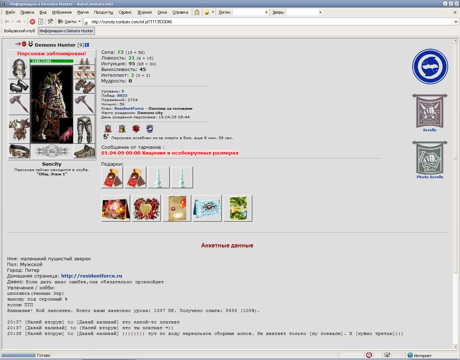Inspect the leather gloves equipment slot
Image resolution: width=460 pixels, height=360 pixels.
[84, 86]
